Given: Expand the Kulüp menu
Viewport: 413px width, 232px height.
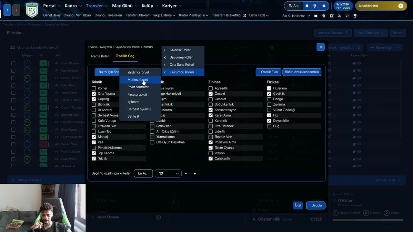Looking at the screenshot, I should tap(150, 6).
